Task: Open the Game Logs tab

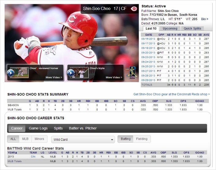Action: [x=38, y=128]
